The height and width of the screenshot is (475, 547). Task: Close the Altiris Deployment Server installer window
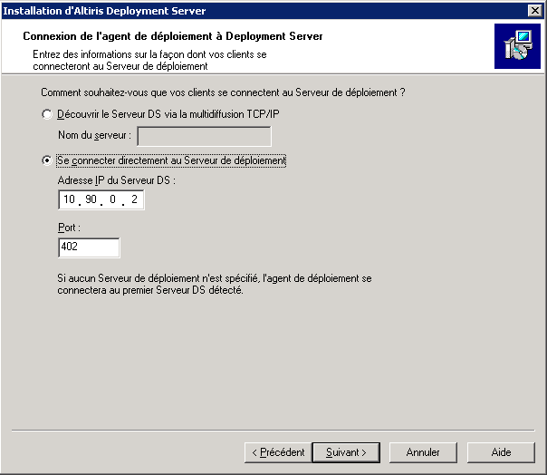tap(534, 11)
